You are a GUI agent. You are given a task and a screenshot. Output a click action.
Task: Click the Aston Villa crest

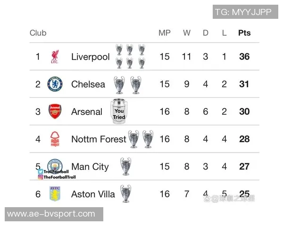[55, 194]
